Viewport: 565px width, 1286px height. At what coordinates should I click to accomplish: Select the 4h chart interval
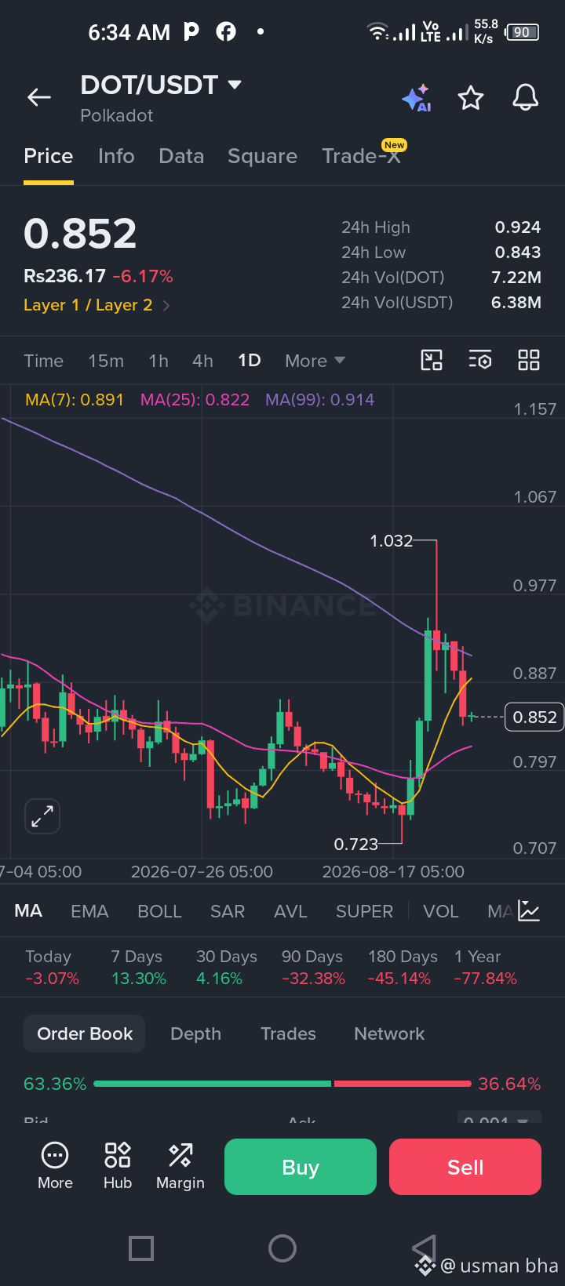pos(202,361)
